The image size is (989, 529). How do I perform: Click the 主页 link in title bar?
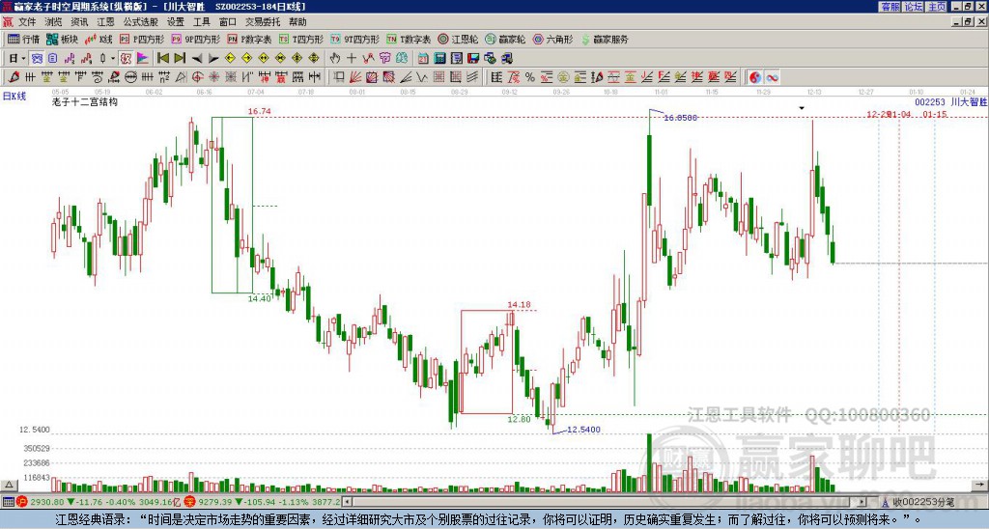point(936,7)
